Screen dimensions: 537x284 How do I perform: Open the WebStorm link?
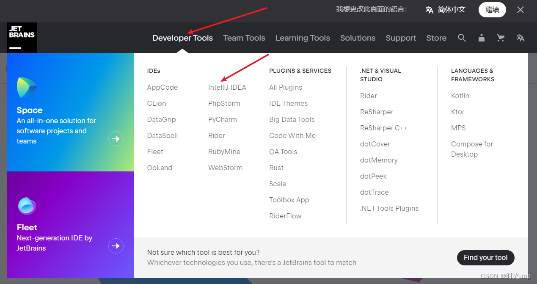(x=226, y=168)
